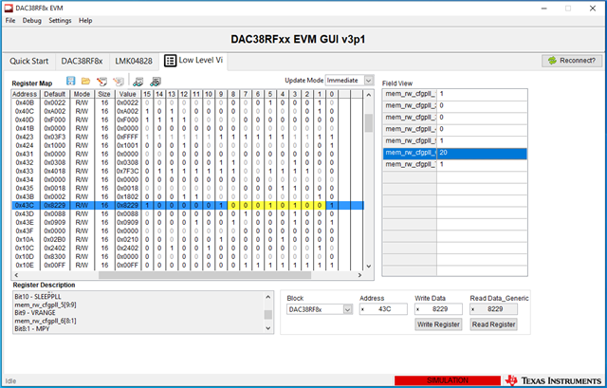Viewport: 607px width, 388px height.
Task: Click the Read Register glasses icon
Action: [x=138, y=82]
